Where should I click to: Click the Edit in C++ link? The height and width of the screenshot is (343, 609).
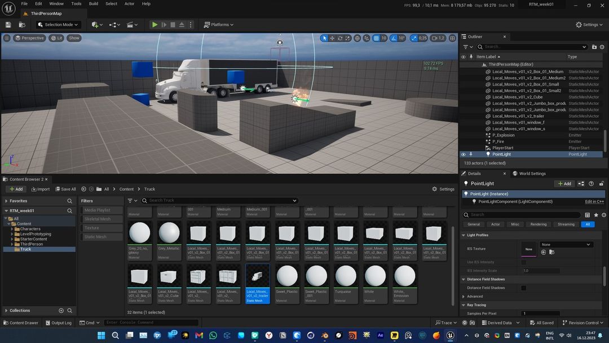[594, 201]
